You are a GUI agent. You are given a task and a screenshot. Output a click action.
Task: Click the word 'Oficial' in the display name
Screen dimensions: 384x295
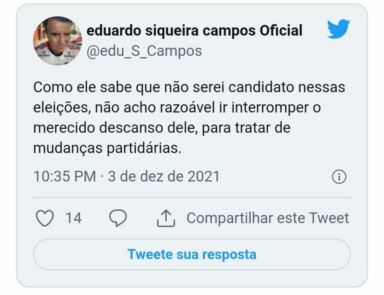[281, 31]
